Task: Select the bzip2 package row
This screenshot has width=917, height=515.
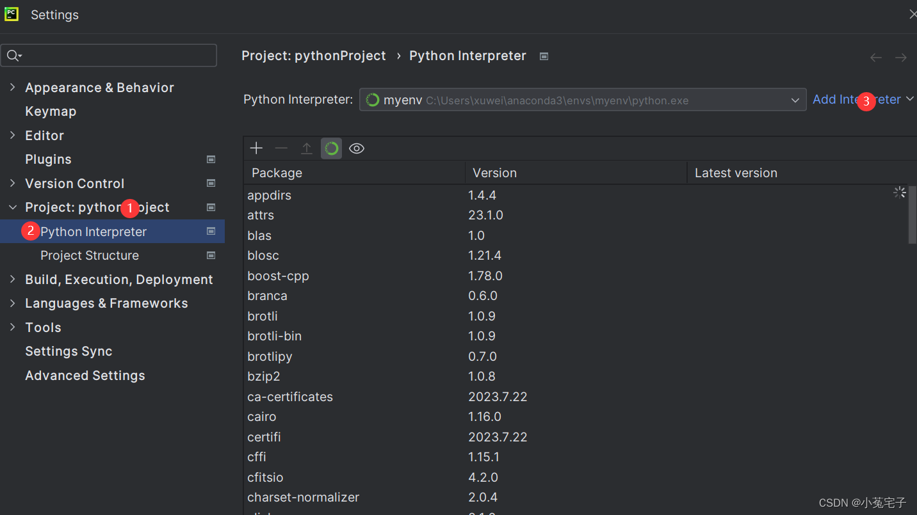Action: click(x=576, y=377)
